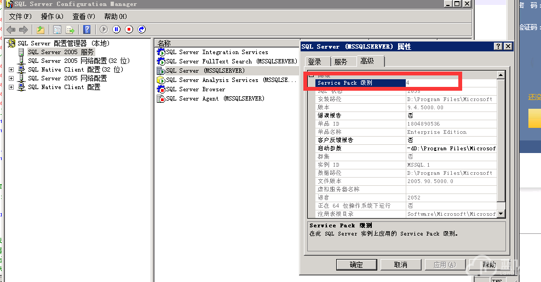Image resolution: width=541 pixels, height=282 pixels.
Task: Click the 客户反馈报告 property row
Action: tap(406, 140)
